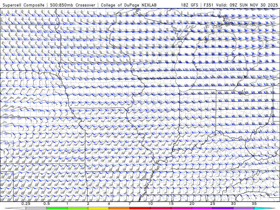The width and height of the screenshot is (280, 210).
Task: Click the crimson 10–15 legend segment
Action: click(x=161, y=208)
